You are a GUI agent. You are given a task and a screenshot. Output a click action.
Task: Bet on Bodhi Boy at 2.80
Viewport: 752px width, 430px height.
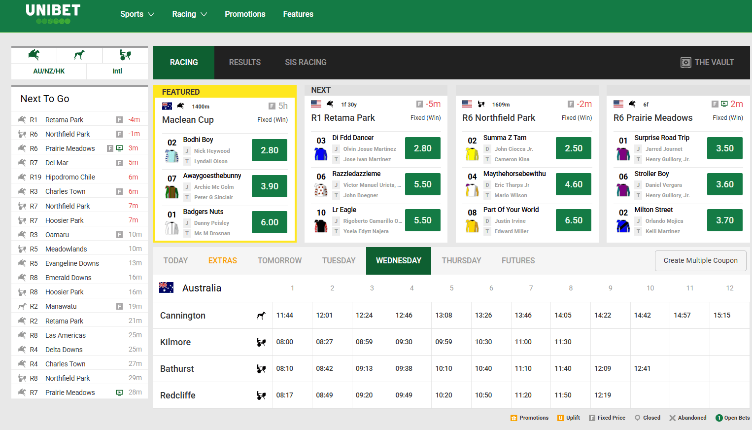tap(270, 150)
